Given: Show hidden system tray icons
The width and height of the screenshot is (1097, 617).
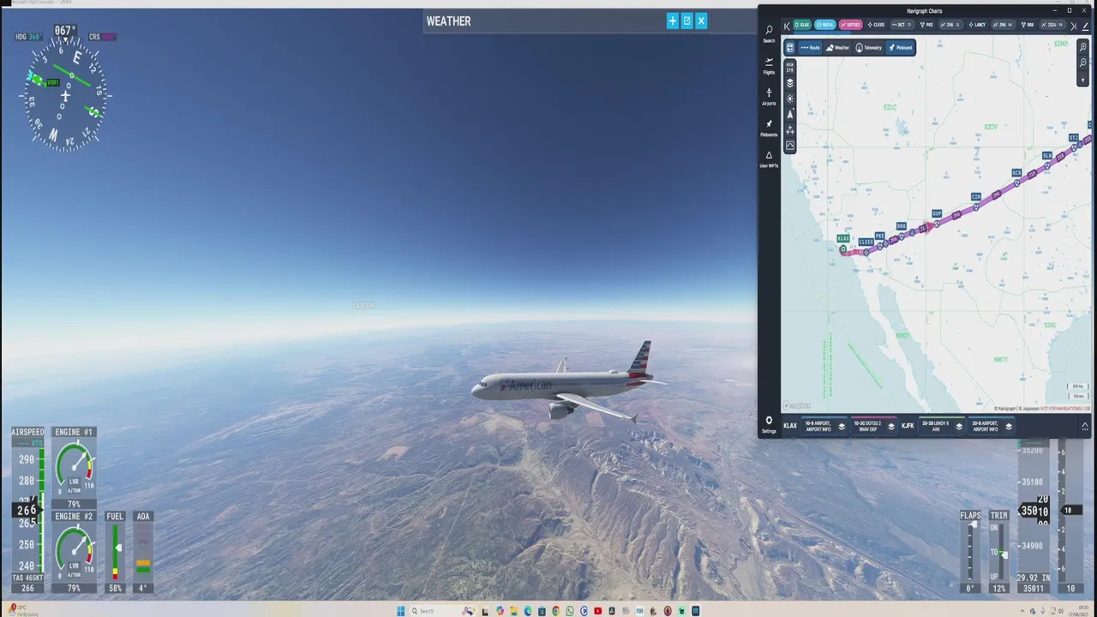Looking at the screenshot, I should tap(1021, 611).
